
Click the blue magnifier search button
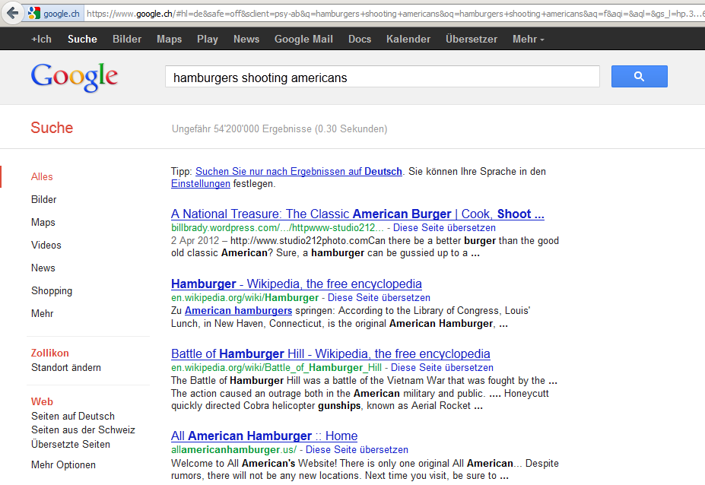click(x=639, y=77)
